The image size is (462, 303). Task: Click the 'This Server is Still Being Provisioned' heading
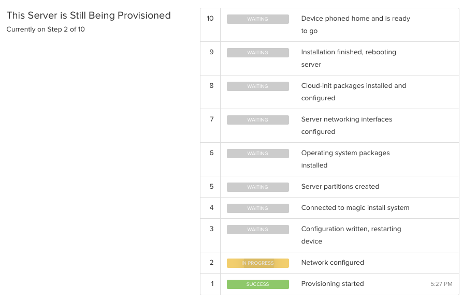tap(89, 16)
